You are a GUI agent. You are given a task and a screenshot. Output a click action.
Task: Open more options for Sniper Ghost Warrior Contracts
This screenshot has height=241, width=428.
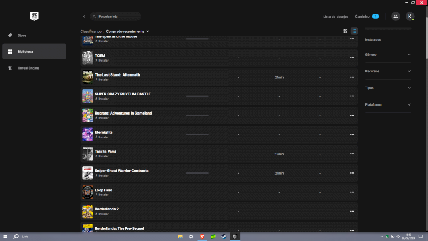pyautogui.click(x=352, y=173)
